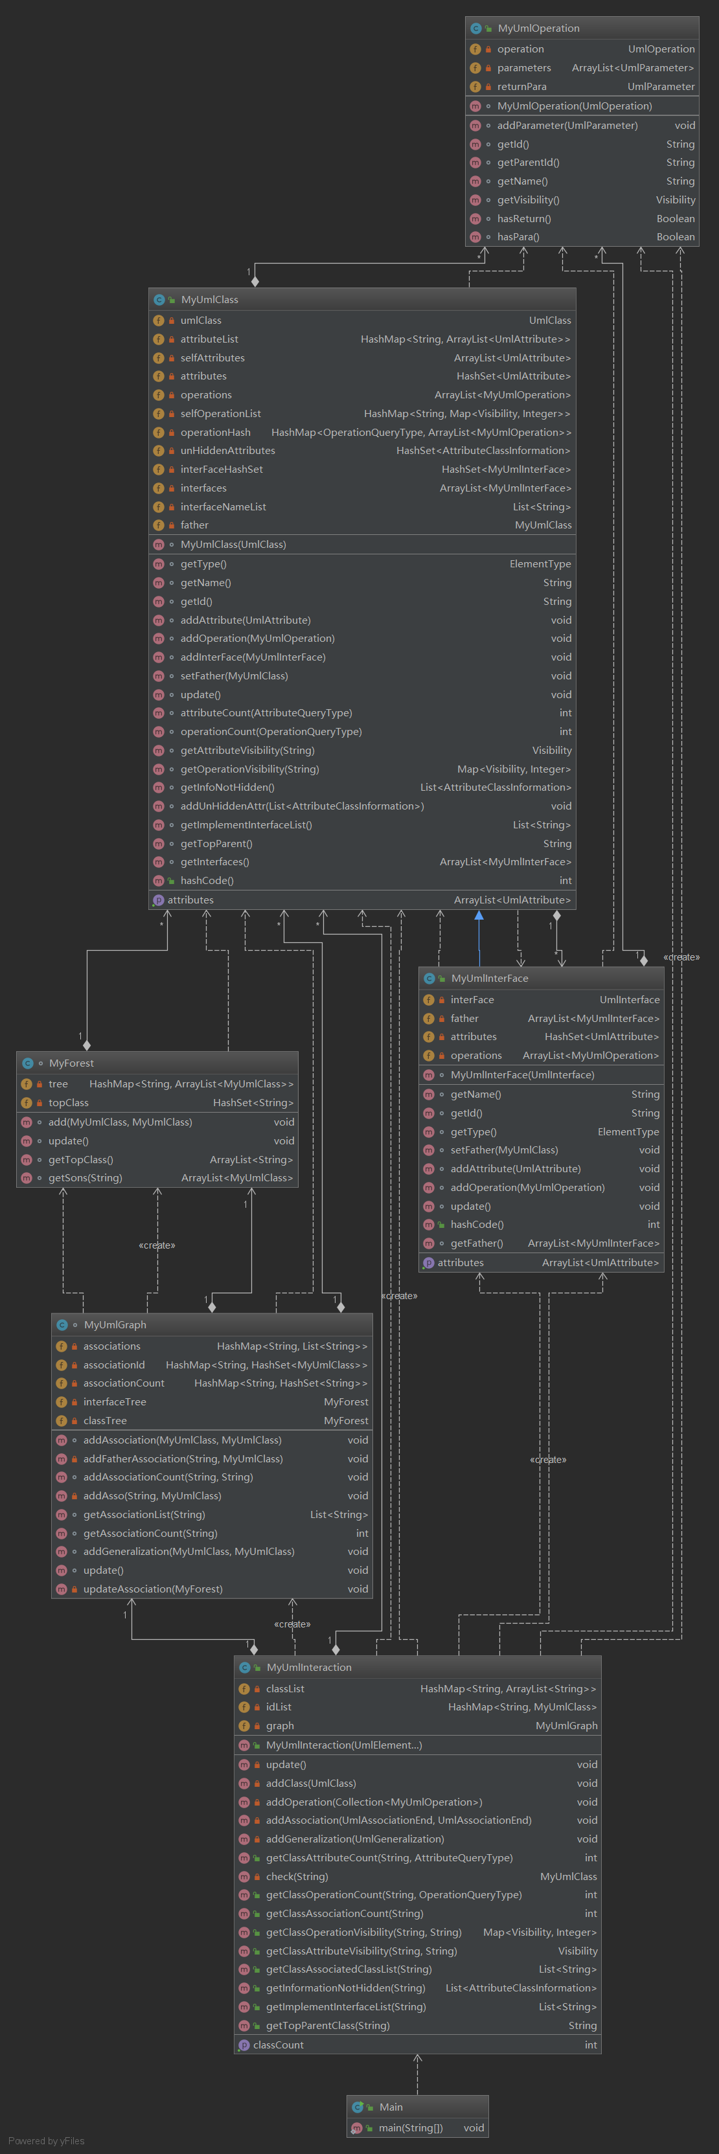Viewport: 719px width, 2154px height.
Task: Click the class icon beside MyUmlInterFace title
Action: click(429, 979)
